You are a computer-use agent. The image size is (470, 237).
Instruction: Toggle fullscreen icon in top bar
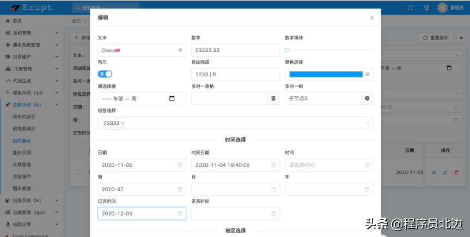[410, 8]
